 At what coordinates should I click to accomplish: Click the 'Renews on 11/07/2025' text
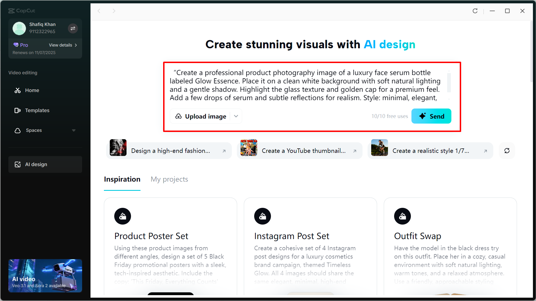(34, 52)
